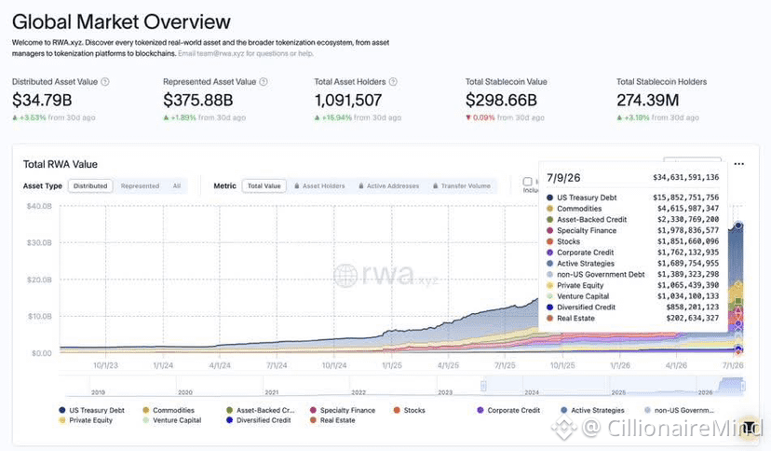Click the Total Asset Holders info icon
The width and height of the screenshot is (771, 451).
coord(393,82)
